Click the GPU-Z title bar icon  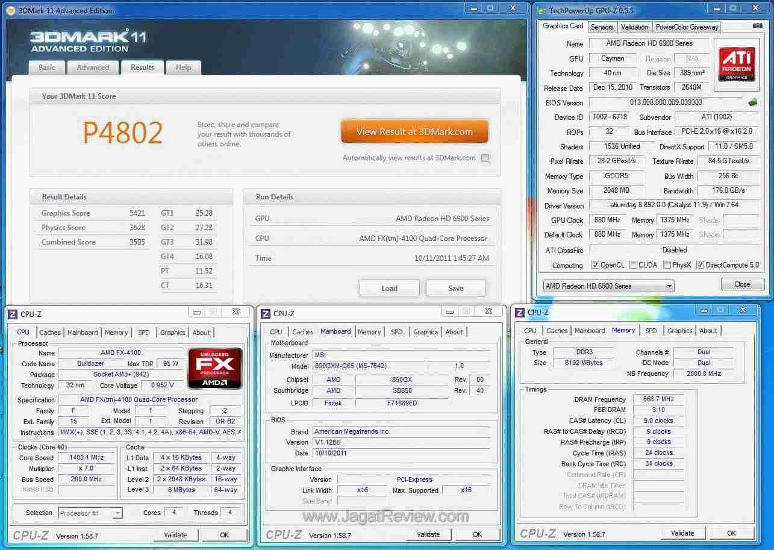coord(541,10)
